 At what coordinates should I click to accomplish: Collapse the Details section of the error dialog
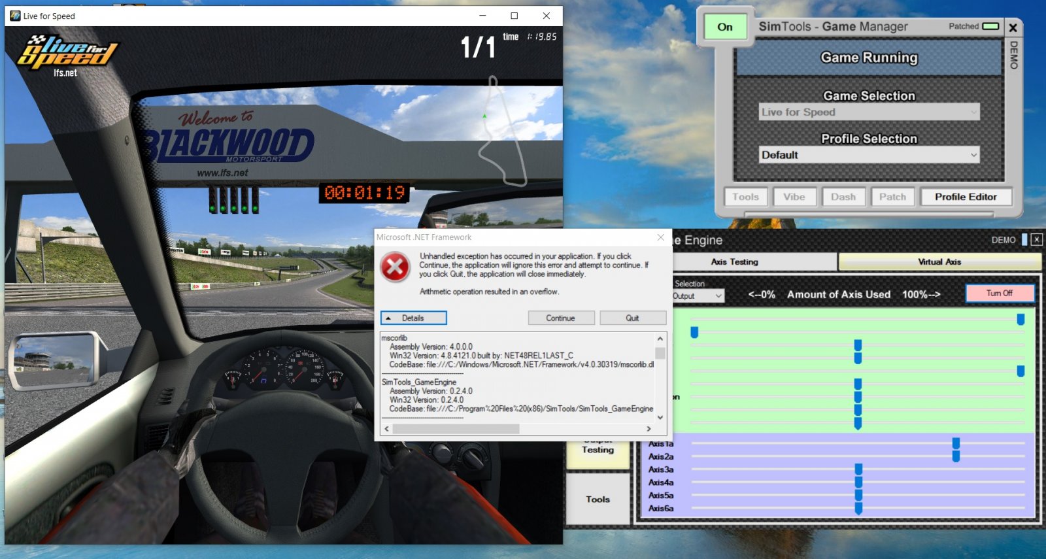pos(413,318)
